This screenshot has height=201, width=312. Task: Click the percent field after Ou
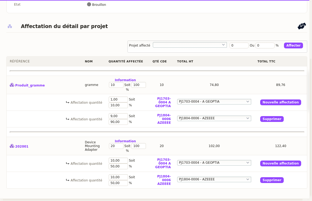point(265,45)
